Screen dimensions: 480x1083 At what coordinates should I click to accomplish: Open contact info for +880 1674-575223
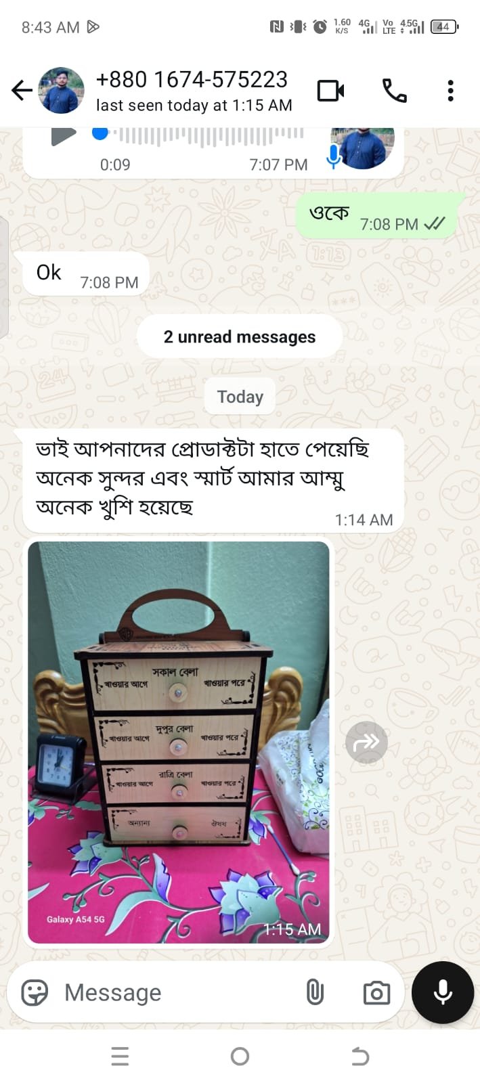[x=194, y=90]
